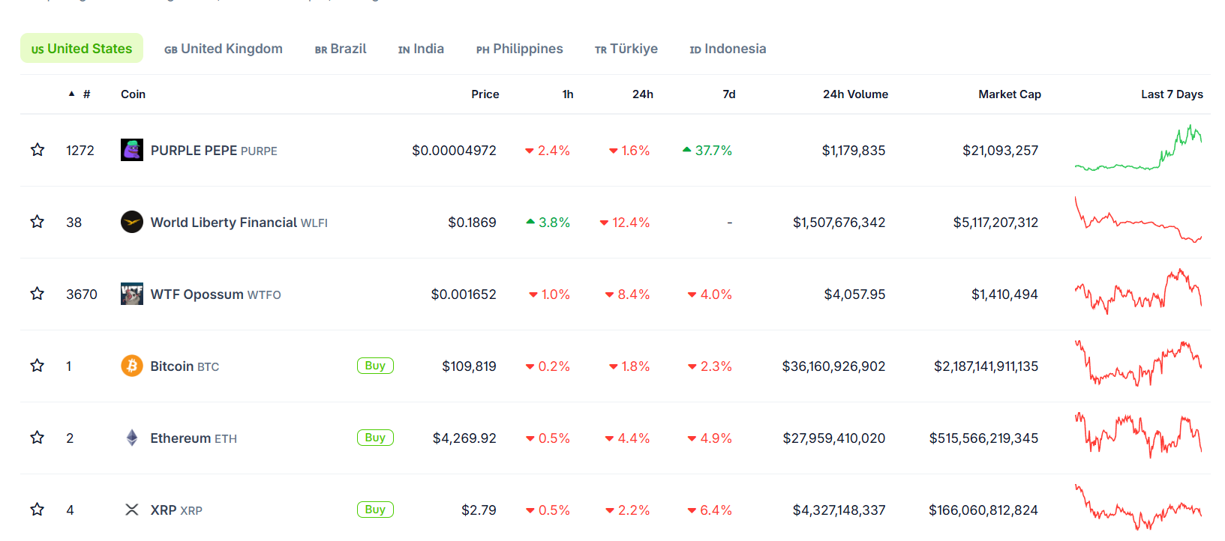Open the India trending tab

(x=421, y=49)
